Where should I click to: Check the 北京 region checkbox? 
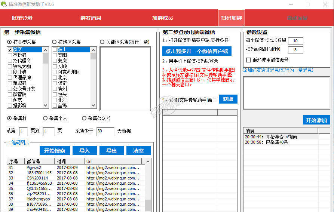pyautogui.click(x=55, y=77)
